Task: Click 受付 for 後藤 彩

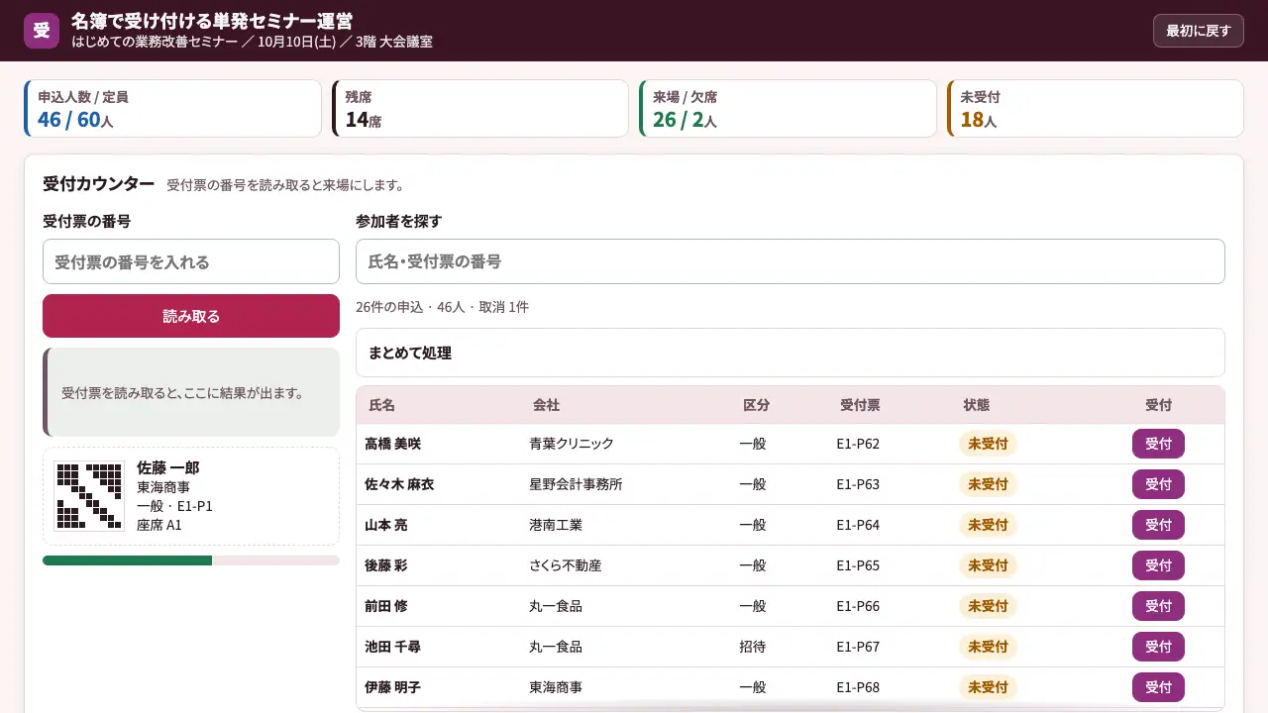Action: click(1158, 565)
